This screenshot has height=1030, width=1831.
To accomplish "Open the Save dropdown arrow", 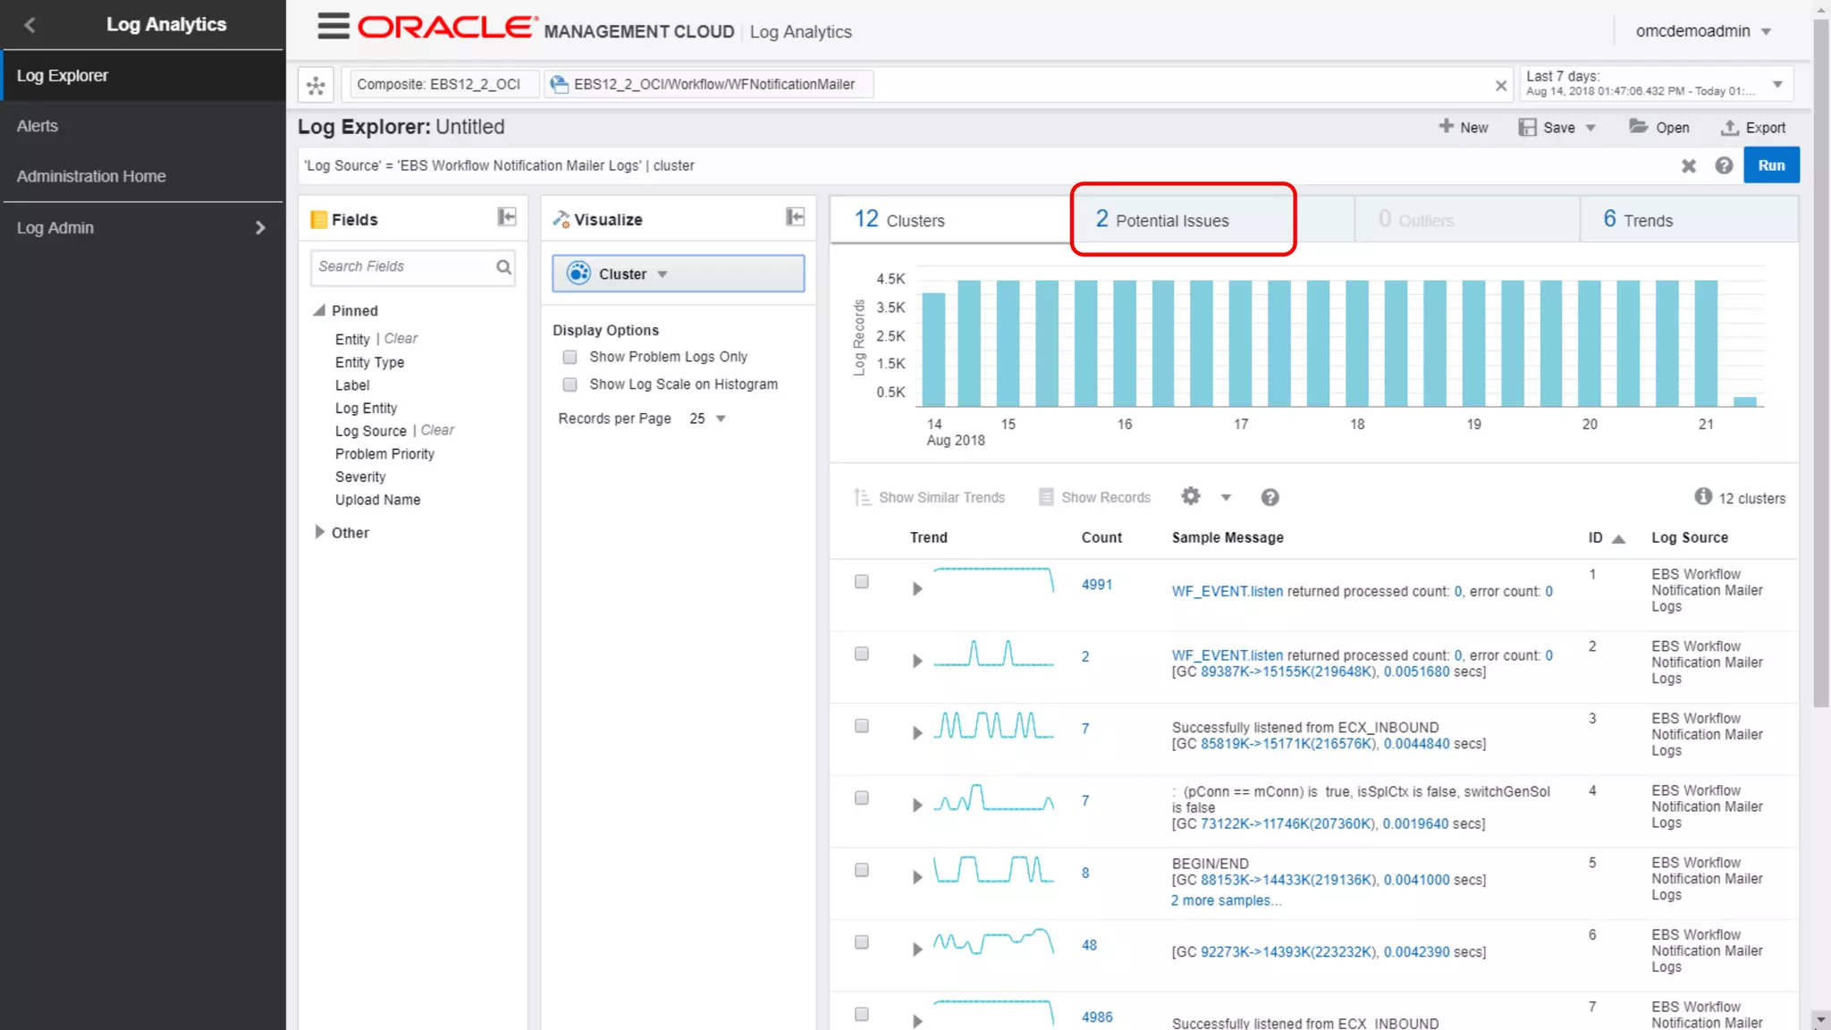I will point(1591,128).
